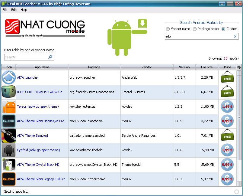The image size is (243, 196).
Task: Click the Nhat Cuong Mobile logo
Action: click(45, 28)
